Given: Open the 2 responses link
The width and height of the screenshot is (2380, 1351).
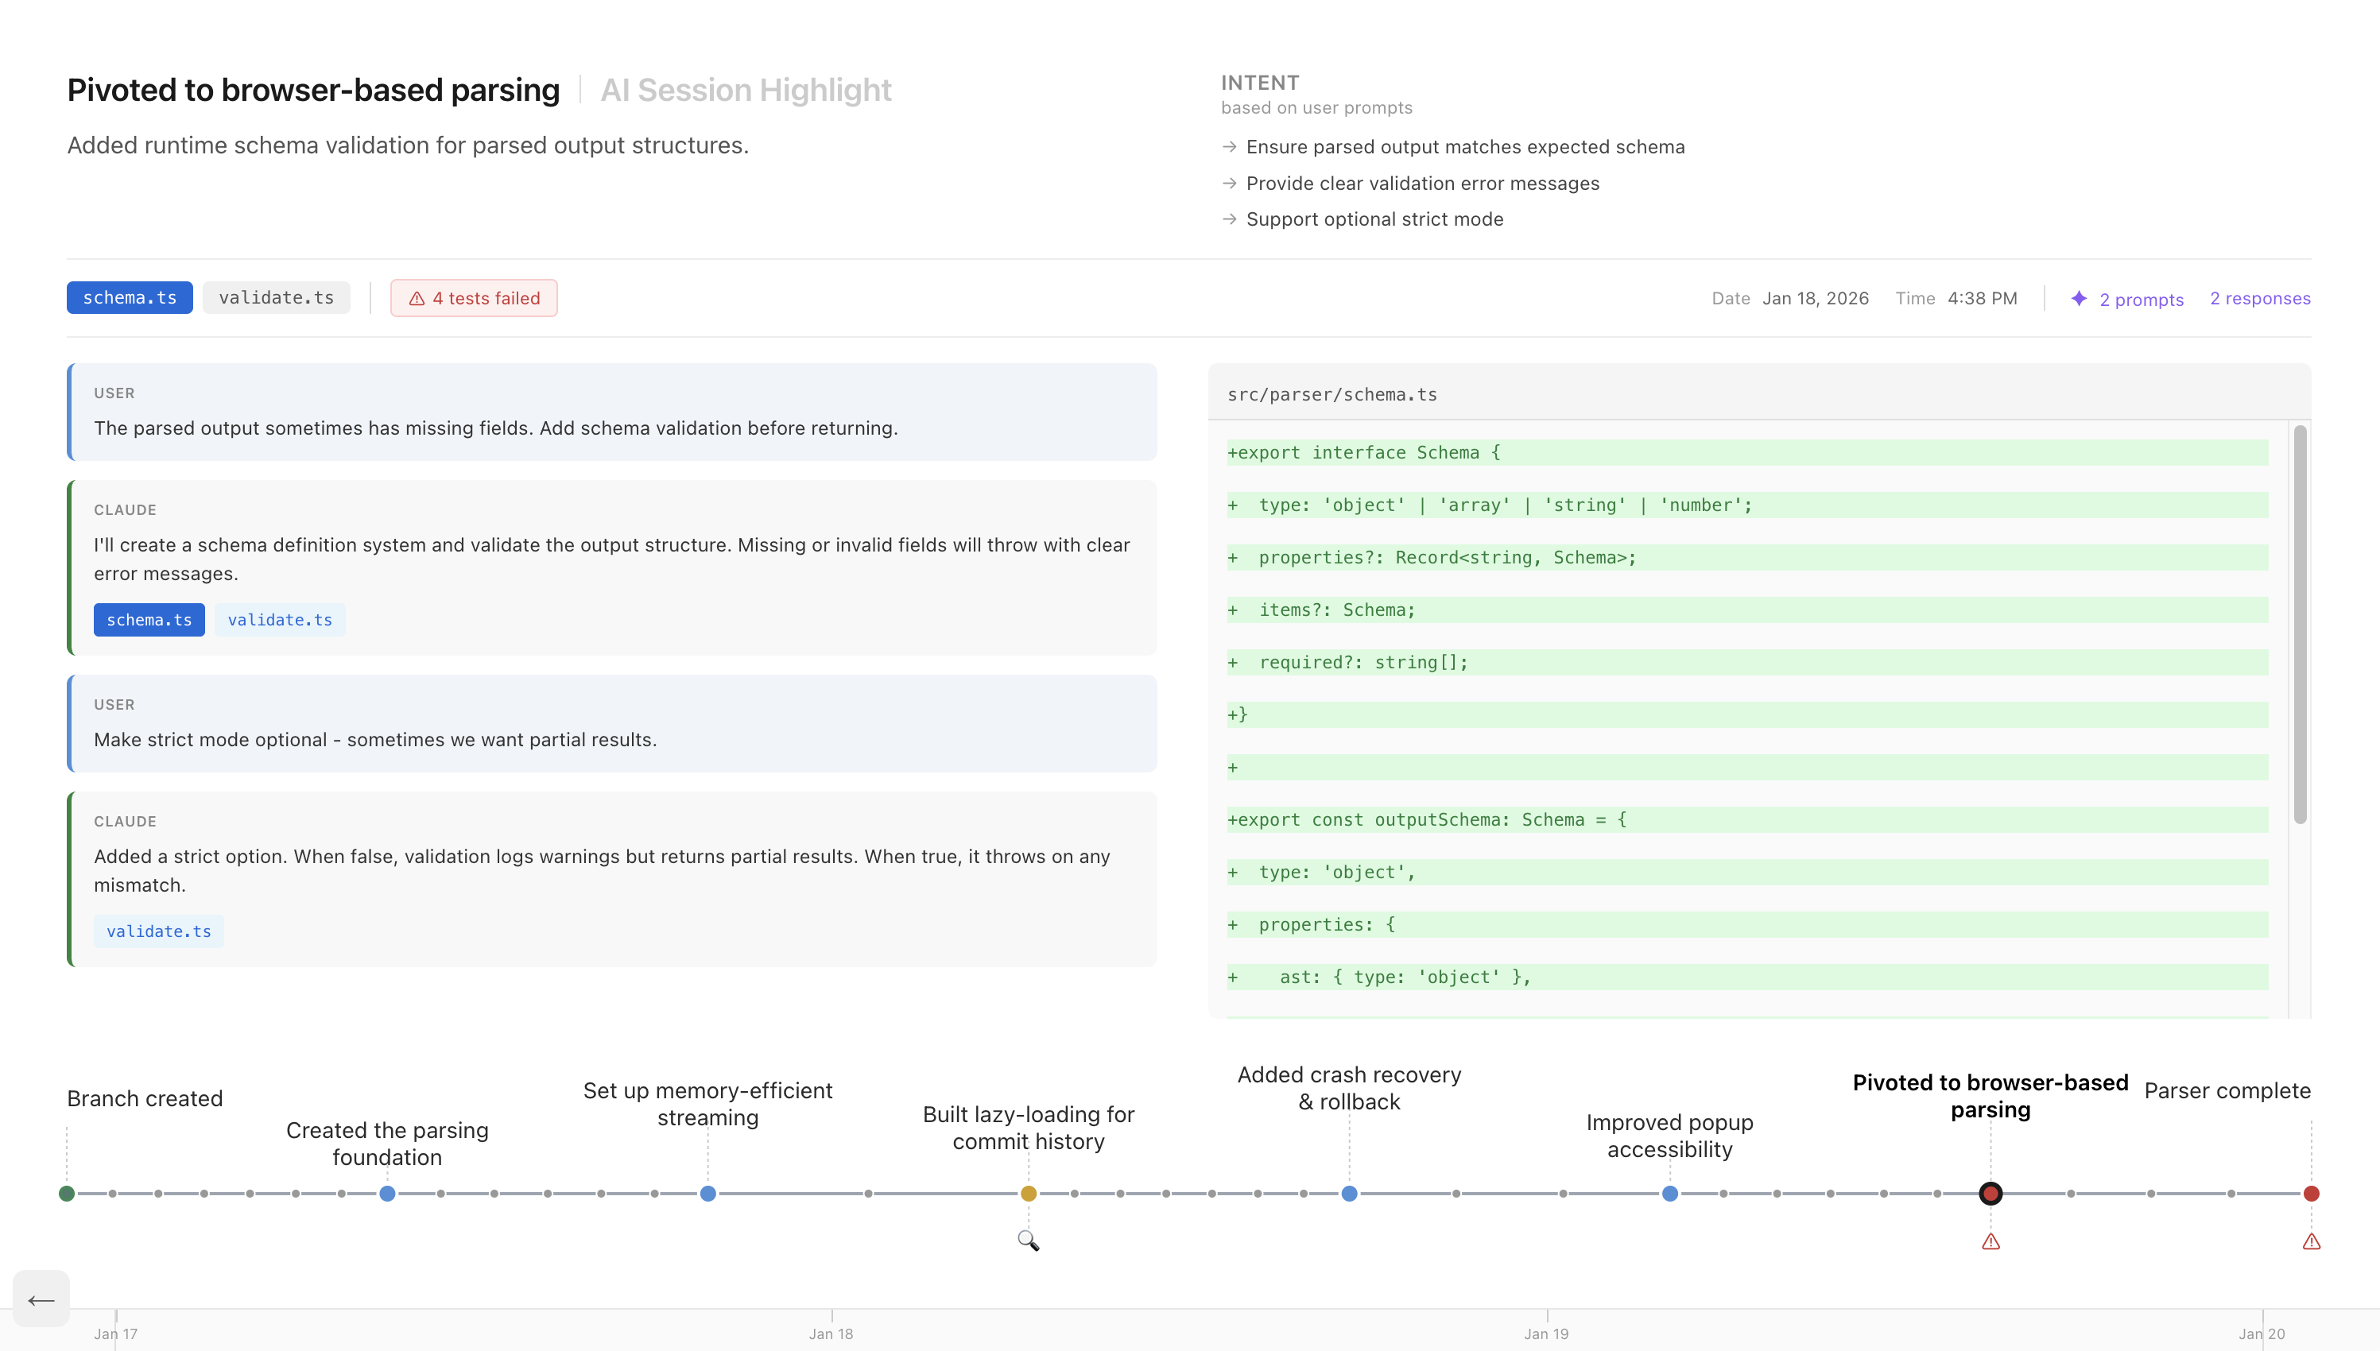Looking at the screenshot, I should (x=2259, y=298).
